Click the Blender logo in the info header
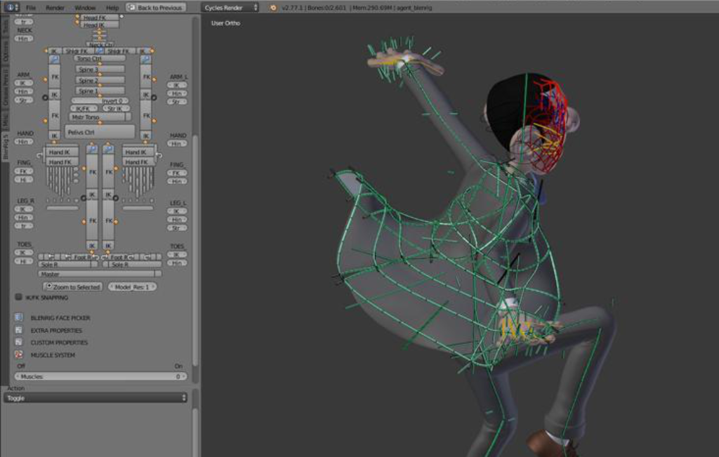 tap(273, 8)
